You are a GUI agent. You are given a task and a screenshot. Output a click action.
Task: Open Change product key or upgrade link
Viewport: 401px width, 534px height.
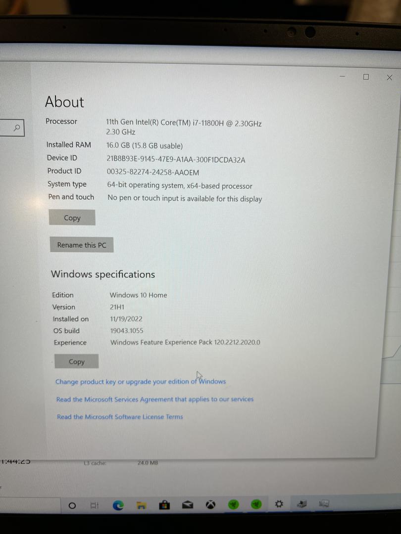click(141, 381)
